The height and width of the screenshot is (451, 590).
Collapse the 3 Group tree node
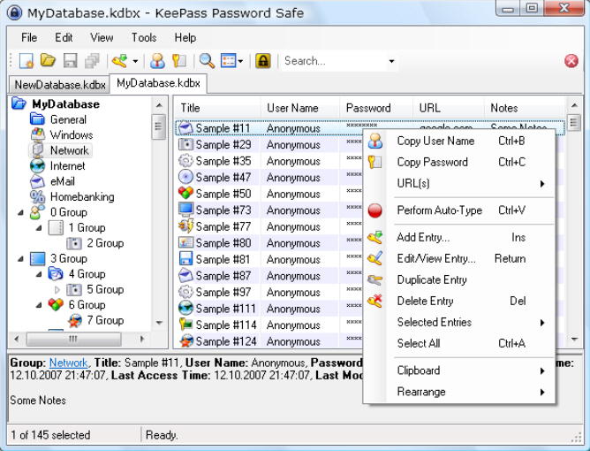point(20,259)
